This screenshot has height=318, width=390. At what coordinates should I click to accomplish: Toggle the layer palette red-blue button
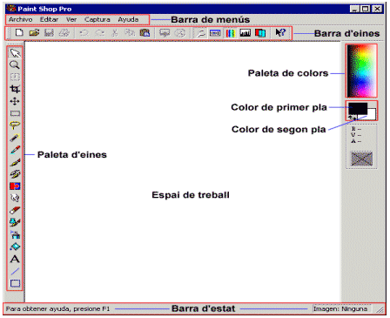(x=260, y=33)
